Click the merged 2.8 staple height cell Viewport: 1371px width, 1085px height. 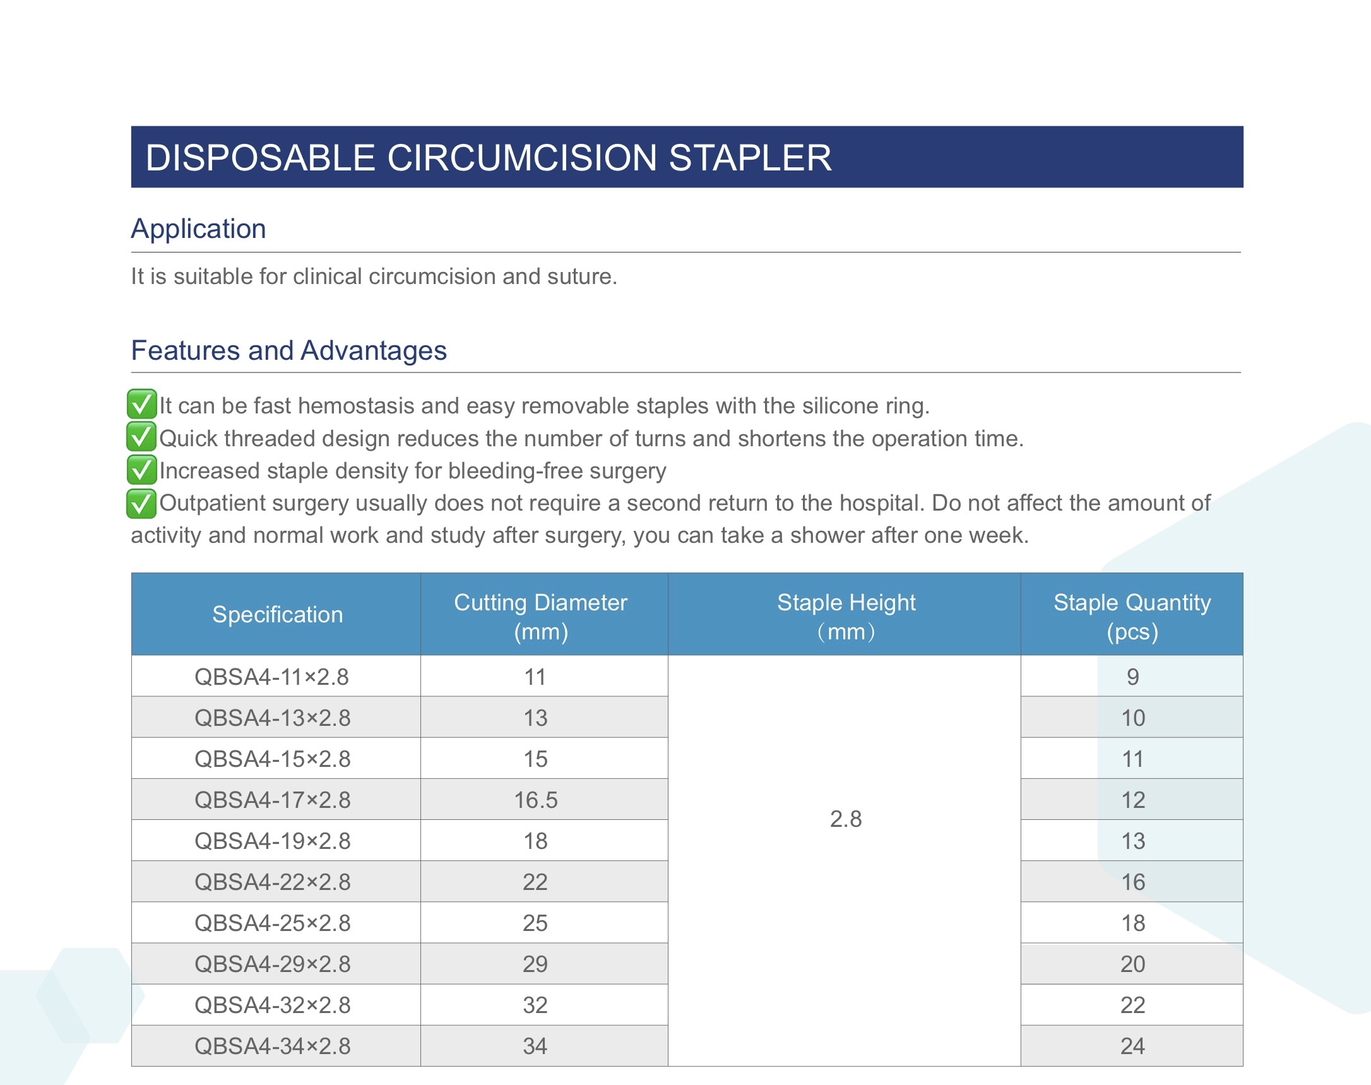pos(846,819)
